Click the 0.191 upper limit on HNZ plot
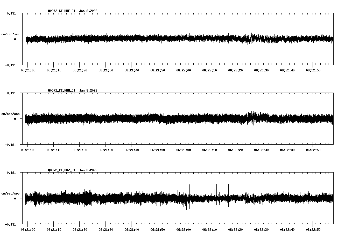The image size is (352, 239). coord(11,173)
